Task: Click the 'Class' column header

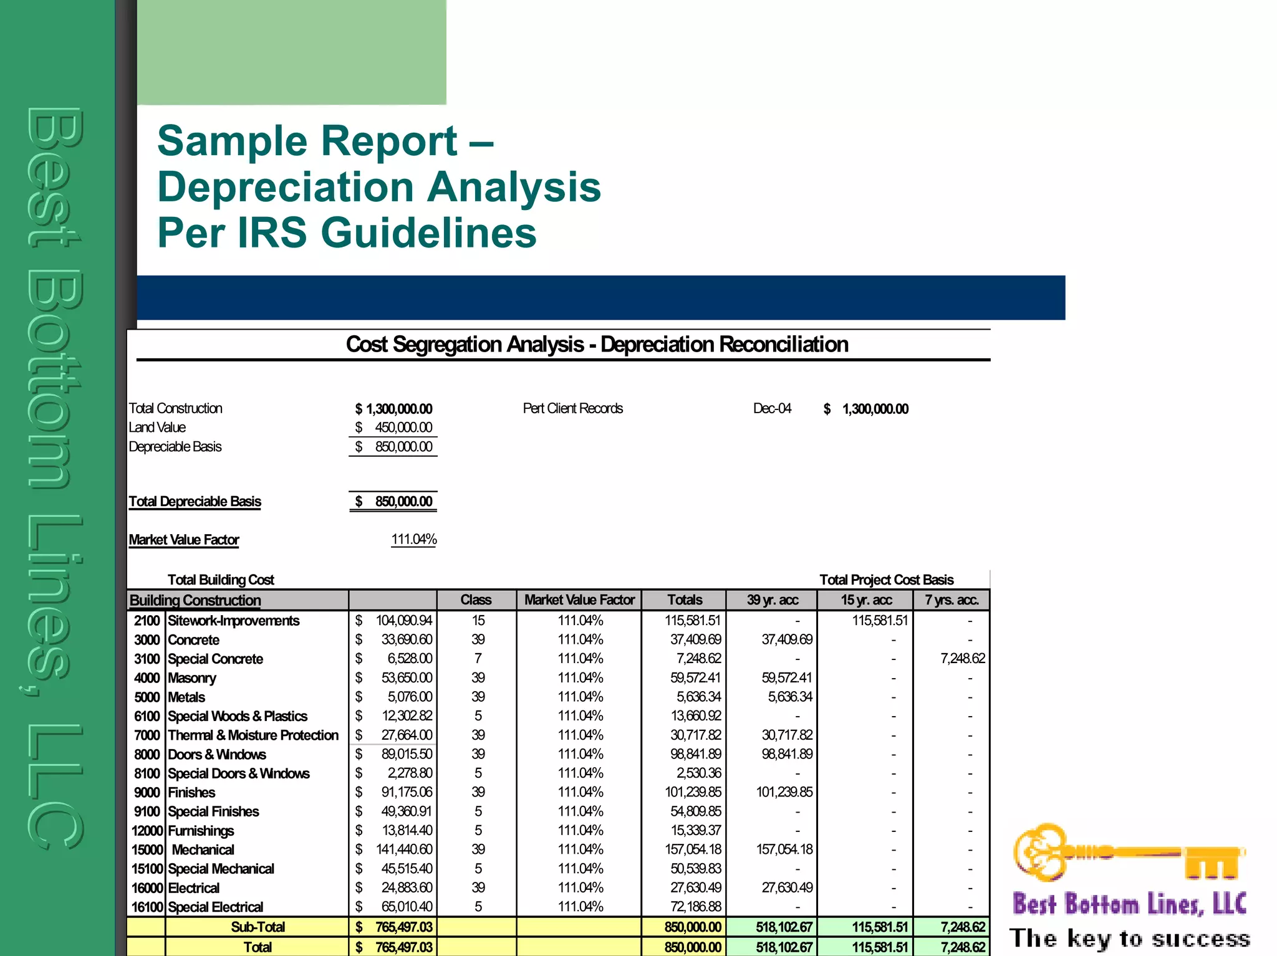Action: 476,600
